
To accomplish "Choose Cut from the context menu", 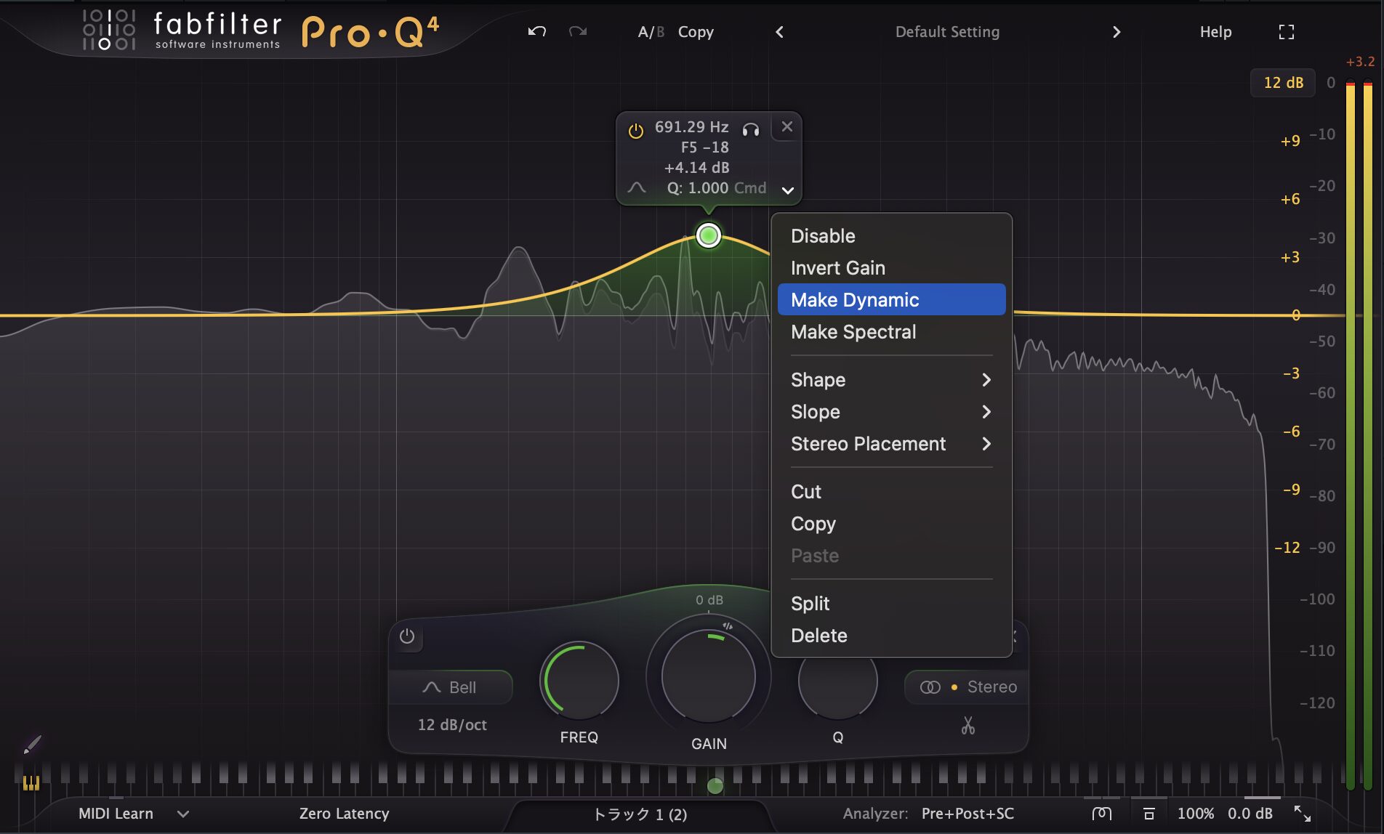I will 891,492.
